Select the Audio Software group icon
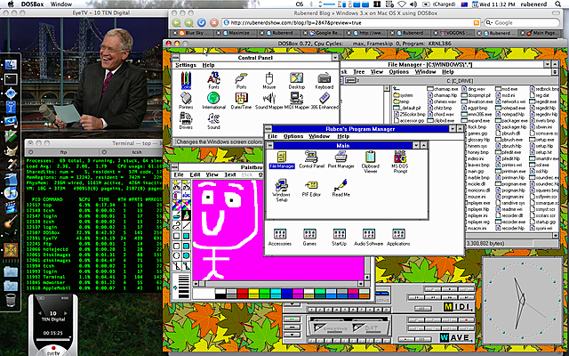The height and width of the screenshot is (356, 569). tap(369, 238)
